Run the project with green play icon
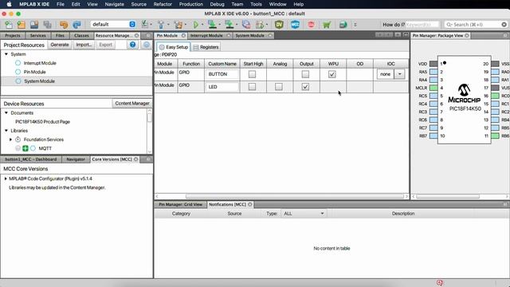 pyautogui.click(x=196, y=25)
